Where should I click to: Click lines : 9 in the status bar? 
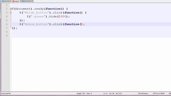[89, 93]
